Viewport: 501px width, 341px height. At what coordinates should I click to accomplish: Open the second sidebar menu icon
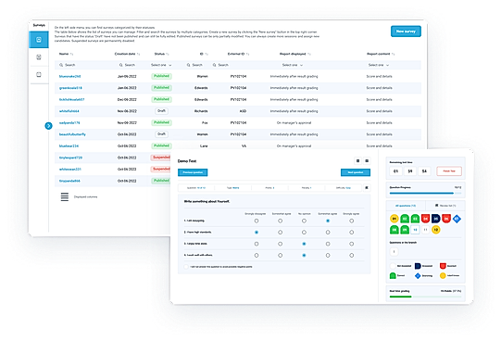tap(39, 57)
